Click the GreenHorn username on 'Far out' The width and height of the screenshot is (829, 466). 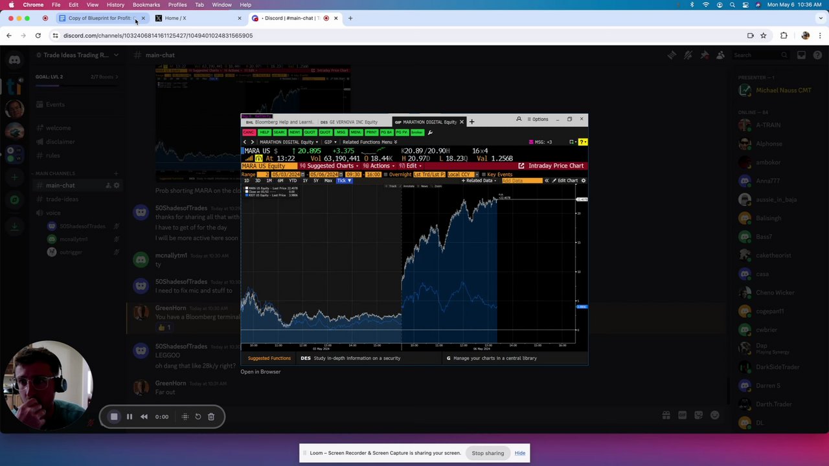(x=170, y=383)
